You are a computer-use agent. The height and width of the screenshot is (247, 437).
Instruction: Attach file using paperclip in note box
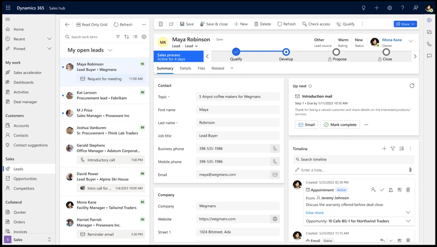[410, 169]
